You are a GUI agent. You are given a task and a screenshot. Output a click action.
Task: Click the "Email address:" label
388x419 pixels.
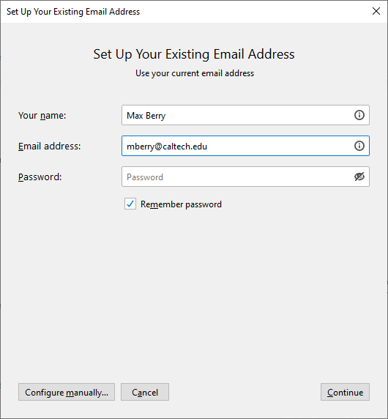(x=49, y=147)
